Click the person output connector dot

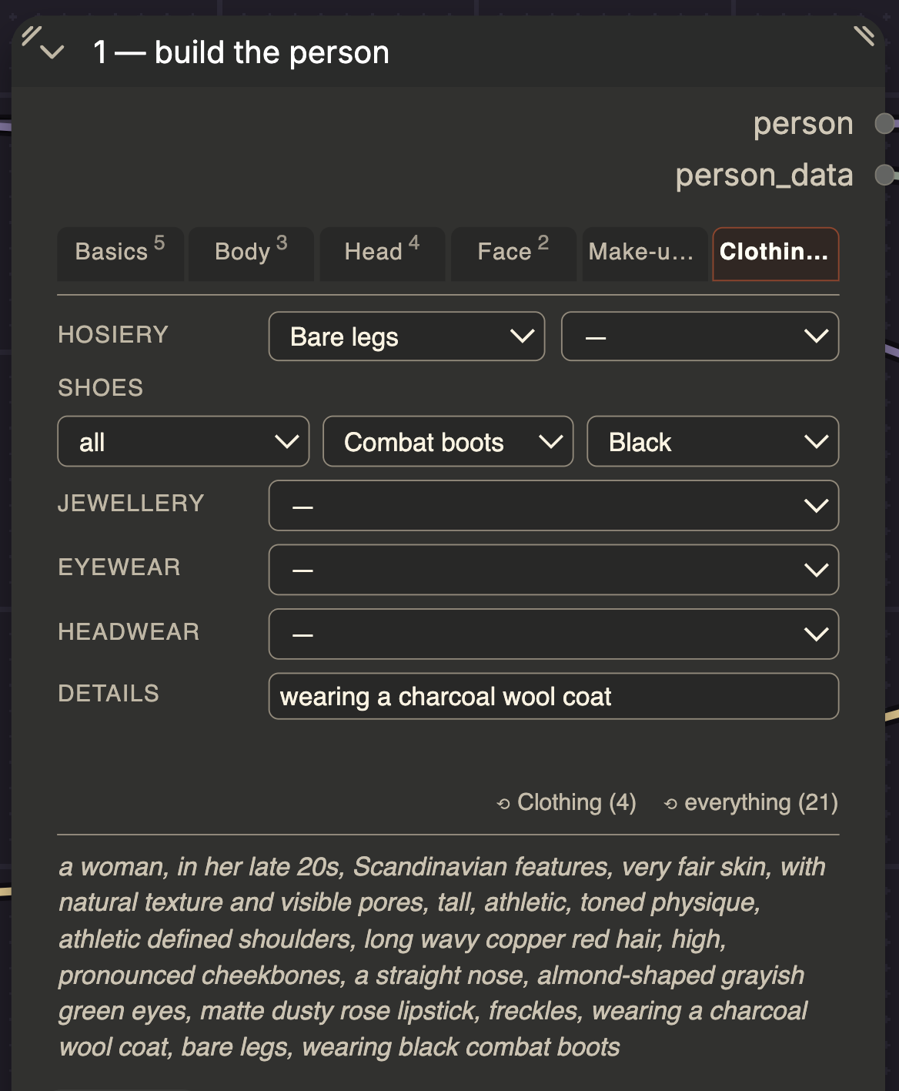click(885, 123)
